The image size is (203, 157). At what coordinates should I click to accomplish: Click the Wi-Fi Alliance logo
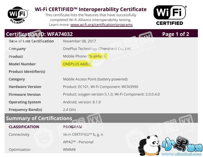(18, 15)
